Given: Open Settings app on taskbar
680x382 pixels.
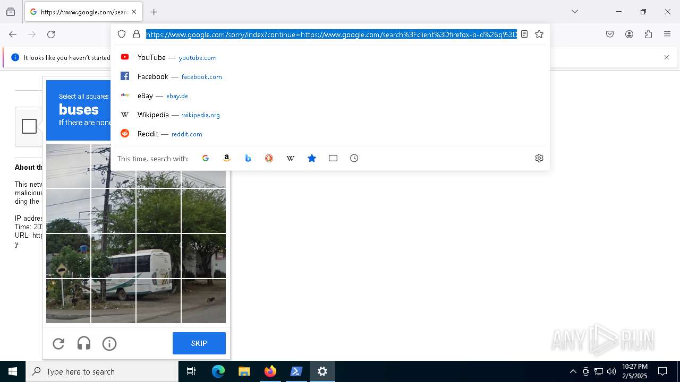Looking at the screenshot, I should coord(322,371).
